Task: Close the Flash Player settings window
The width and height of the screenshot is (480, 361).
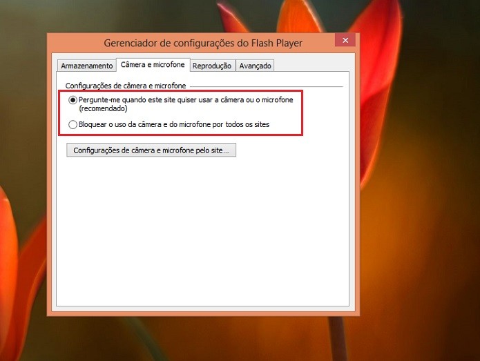Action: click(x=345, y=40)
